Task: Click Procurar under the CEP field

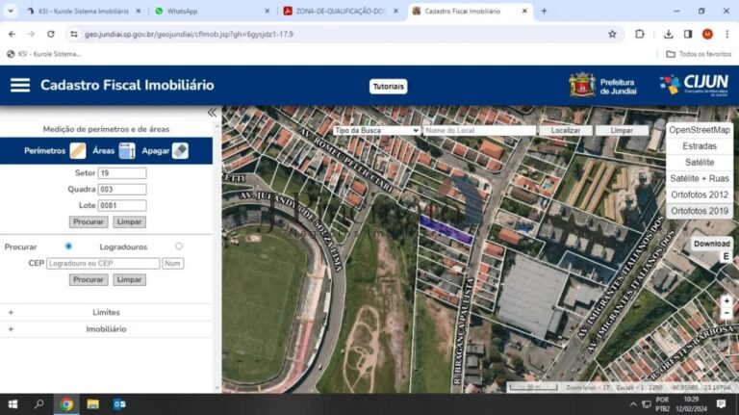Action: [x=89, y=279]
